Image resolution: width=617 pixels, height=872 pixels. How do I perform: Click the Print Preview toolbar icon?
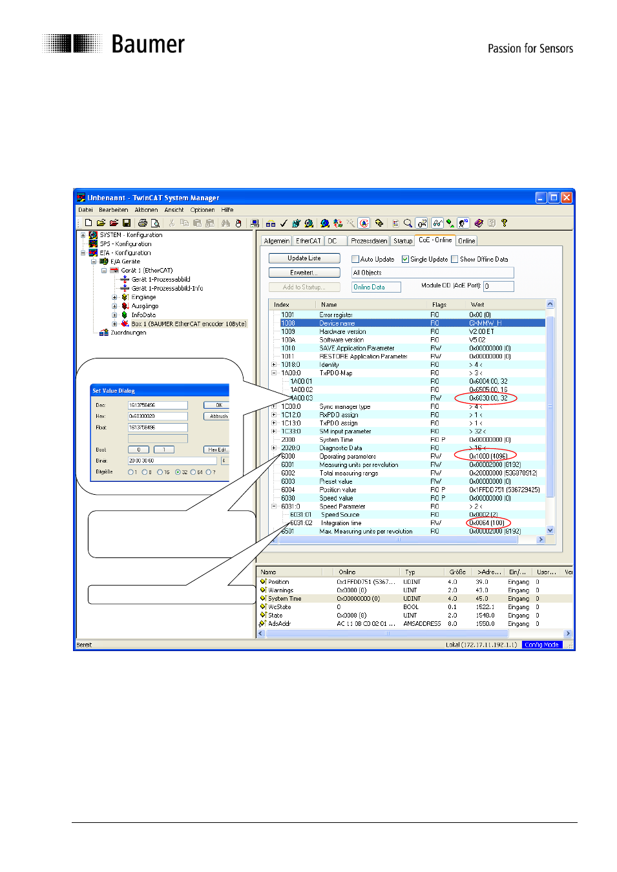[x=155, y=223]
